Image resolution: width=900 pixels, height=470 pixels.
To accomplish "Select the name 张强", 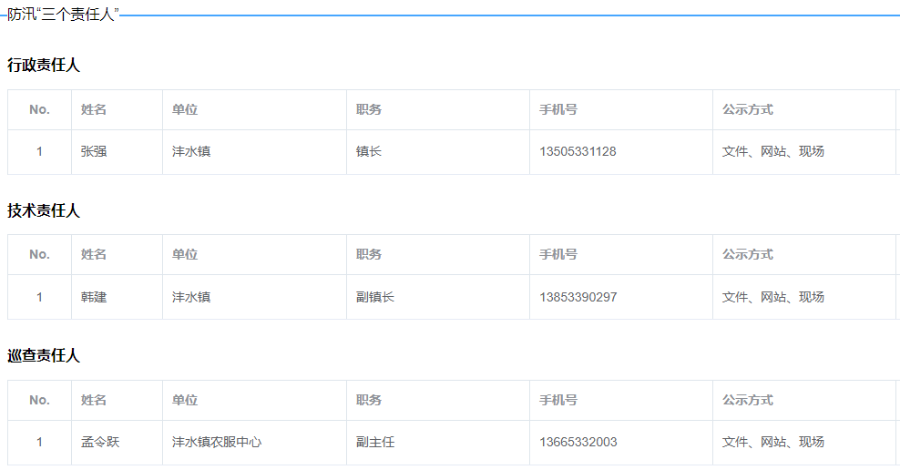I will pyautogui.click(x=94, y=151).
